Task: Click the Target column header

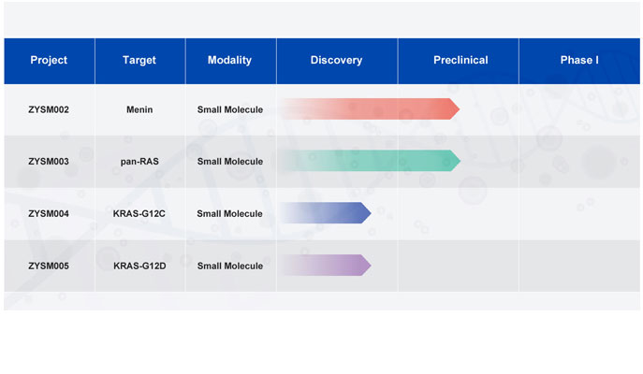Action: [x=139, y=61]
